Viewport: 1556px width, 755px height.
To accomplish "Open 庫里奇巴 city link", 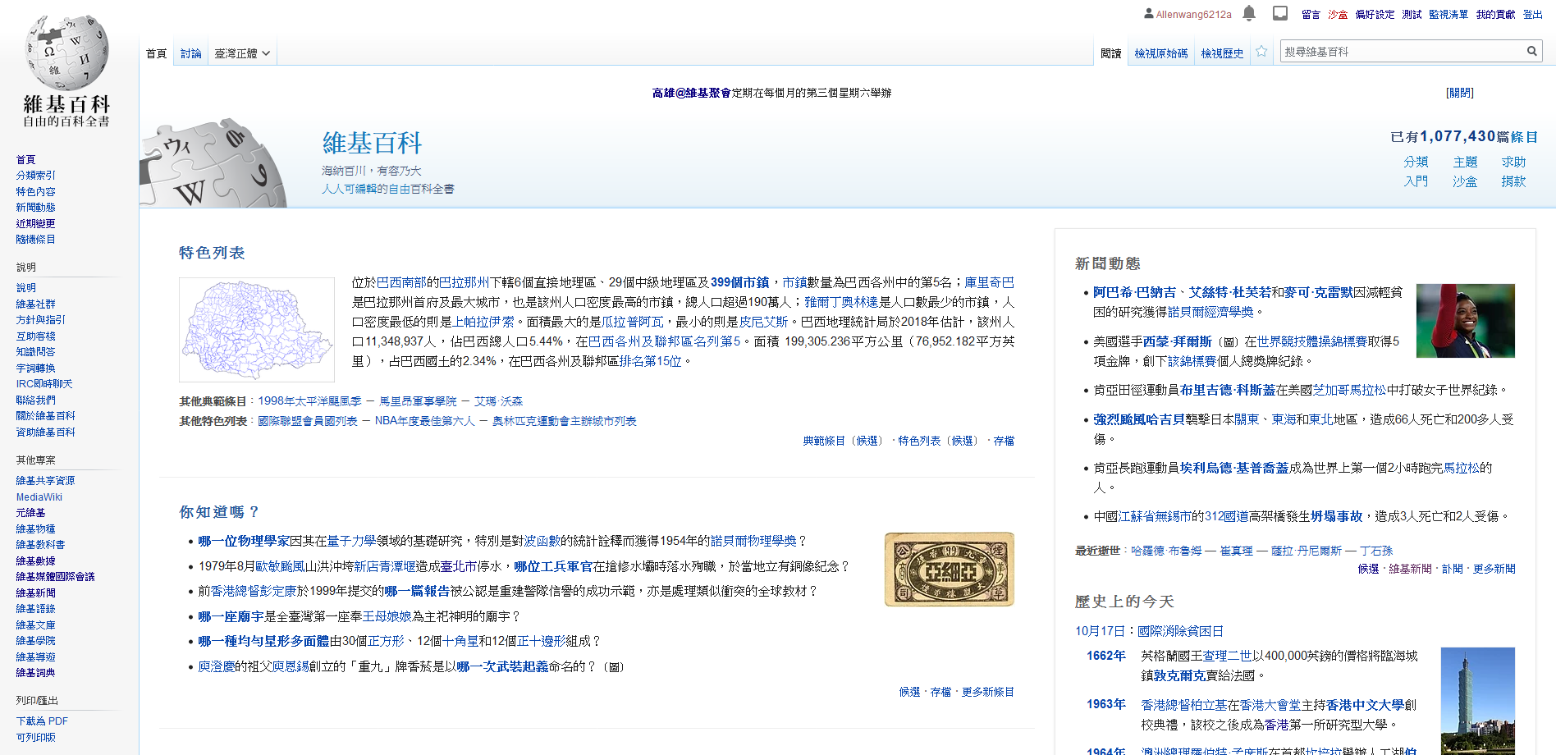I will coord(989,282).
